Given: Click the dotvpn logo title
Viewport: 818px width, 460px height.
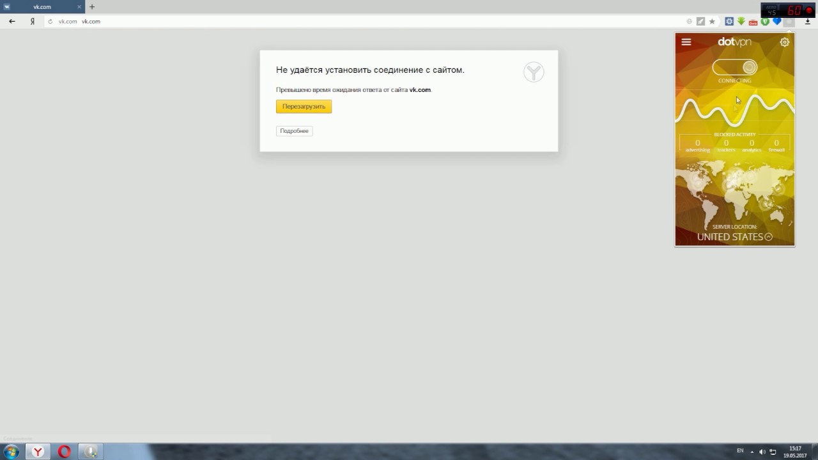Looking at the screenshot, I should coord(734,42).
